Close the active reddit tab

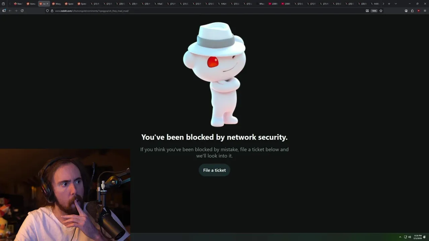(47, 4)
